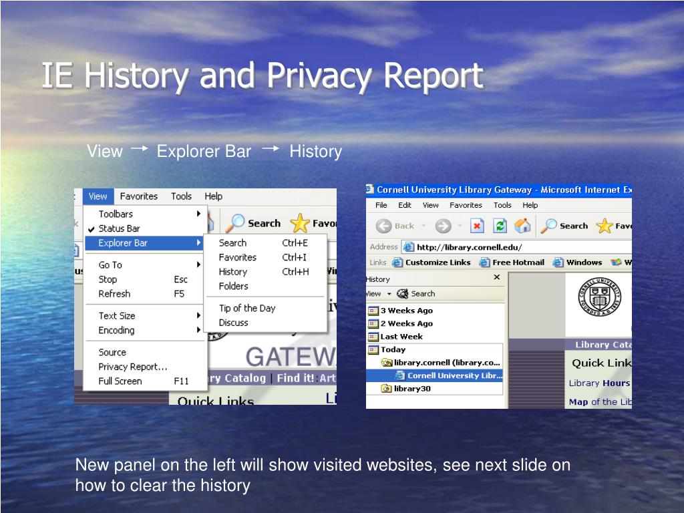
Task: Collapse the Today history folder
Action: (x=387, y=349)
